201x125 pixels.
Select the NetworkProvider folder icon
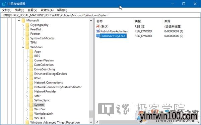coord(31,92)
